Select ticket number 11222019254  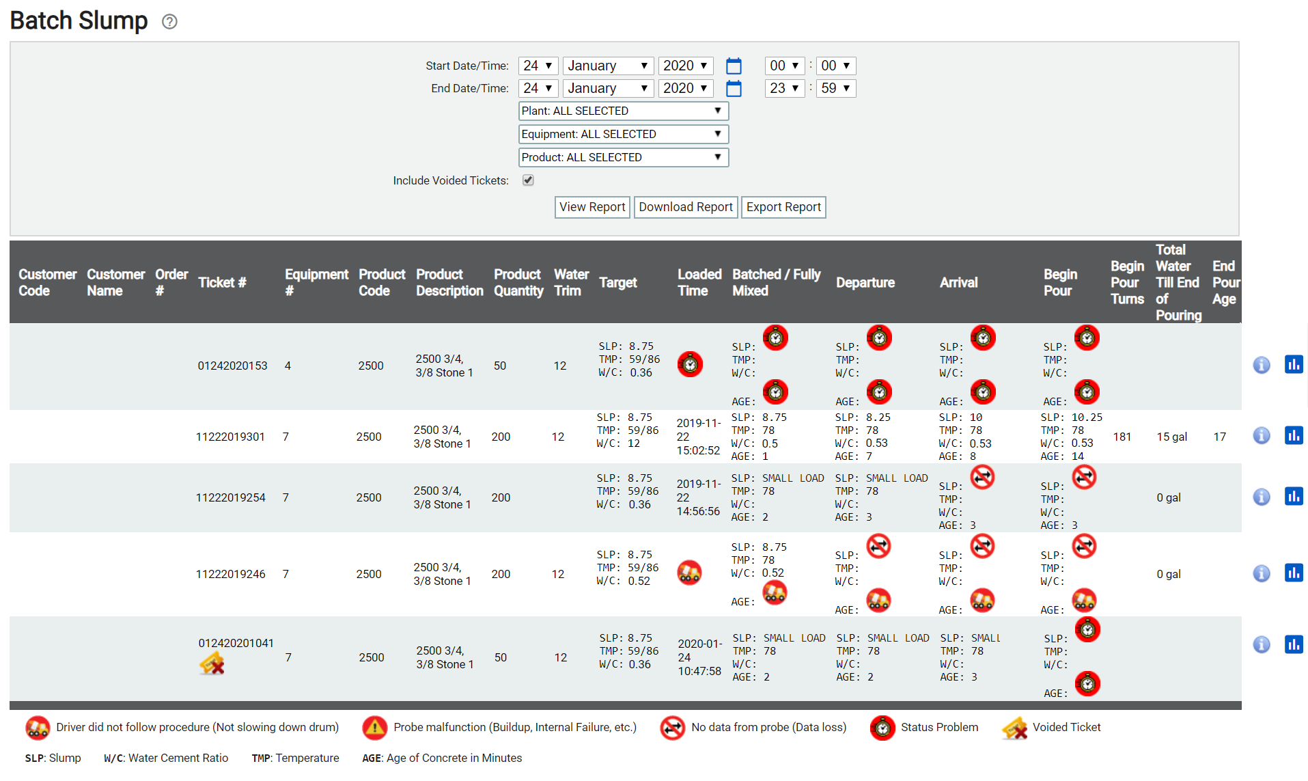[x=230, y=497]
